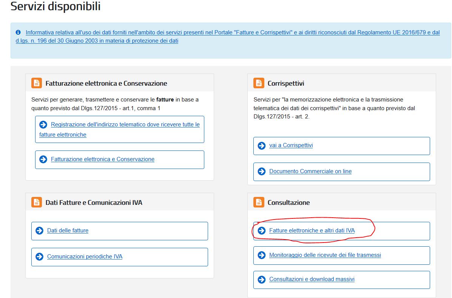Image resolution: width=452 pixels, height=298 pixels.
Task: Click arrow icon beside Dati delle fatture
Action: click(39, 230)
